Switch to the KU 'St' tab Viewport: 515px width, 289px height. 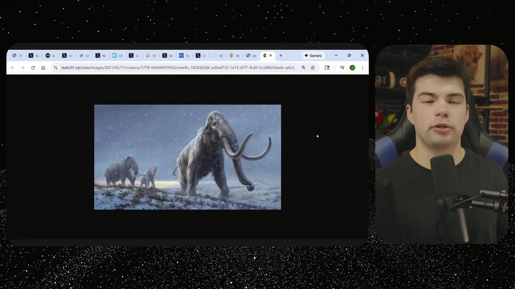pos(184,56)
